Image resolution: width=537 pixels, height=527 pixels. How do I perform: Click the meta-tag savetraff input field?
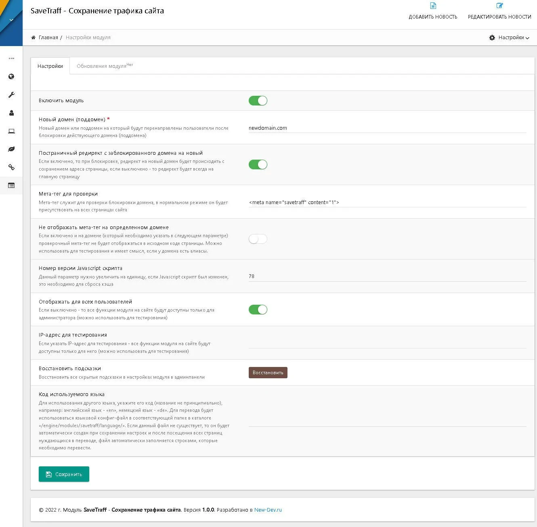388,202
